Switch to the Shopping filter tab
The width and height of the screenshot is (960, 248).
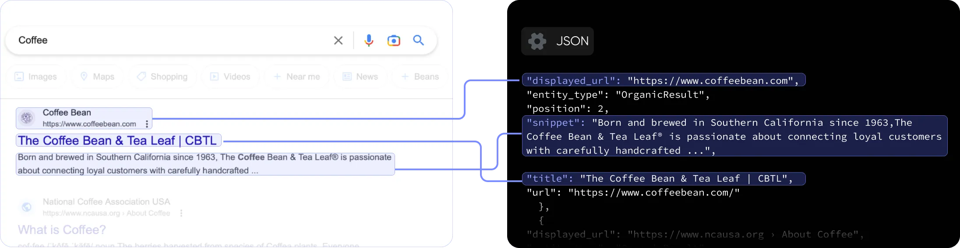162,76
